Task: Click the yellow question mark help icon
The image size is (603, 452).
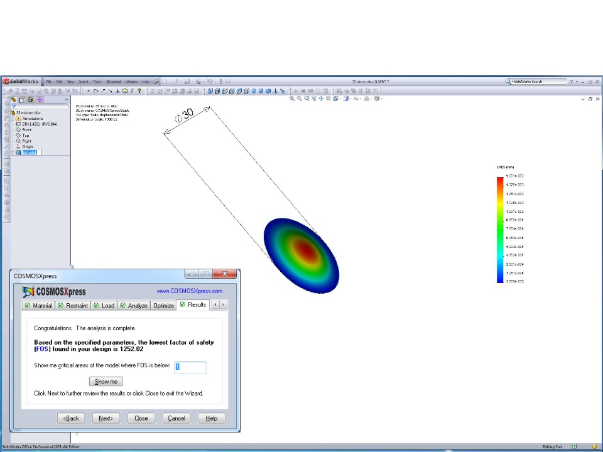Action: [x=139, y=91]
